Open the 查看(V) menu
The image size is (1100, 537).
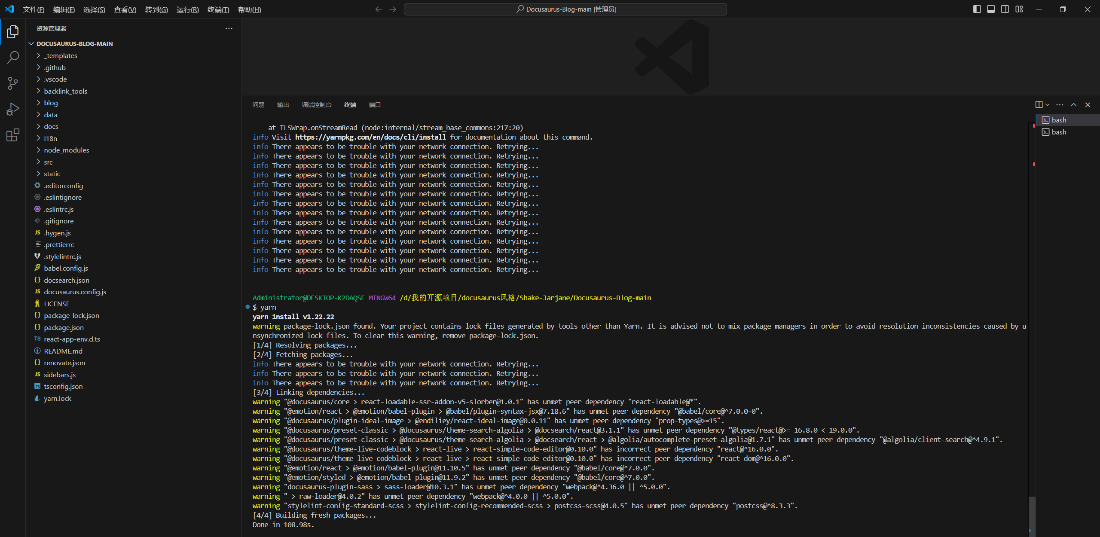click(125, 9)
